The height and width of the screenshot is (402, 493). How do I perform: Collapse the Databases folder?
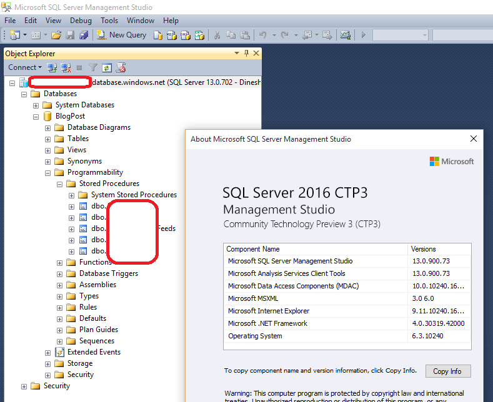[x=24, y=94]
